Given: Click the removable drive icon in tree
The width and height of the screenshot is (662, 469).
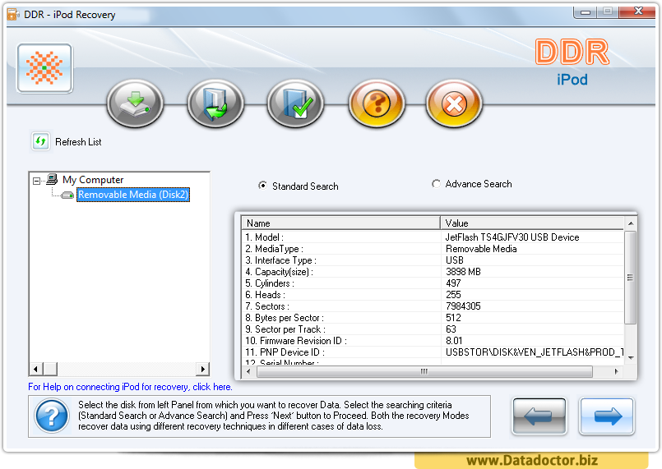Looking at the screenshot, I should click(67, 195).
